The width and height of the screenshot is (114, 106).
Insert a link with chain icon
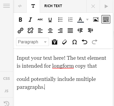[21, 30]
